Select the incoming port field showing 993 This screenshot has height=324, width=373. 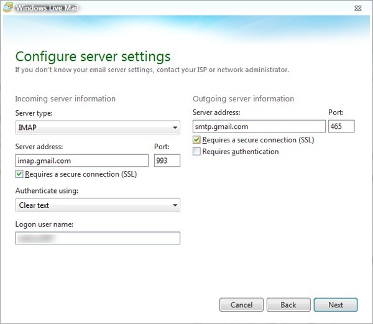click(167, 160)
